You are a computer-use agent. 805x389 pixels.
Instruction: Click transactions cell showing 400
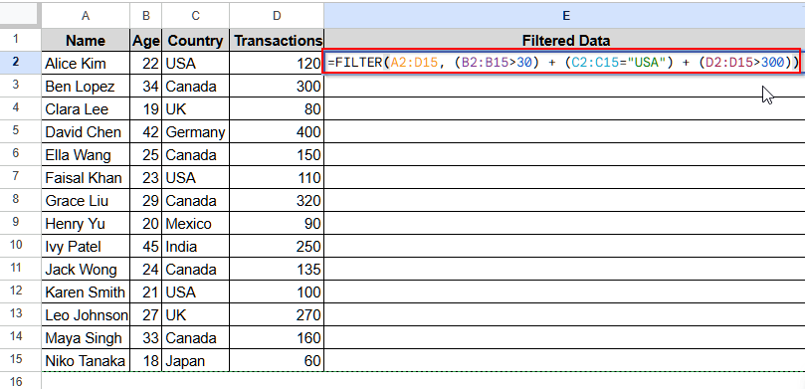point(277,131)
